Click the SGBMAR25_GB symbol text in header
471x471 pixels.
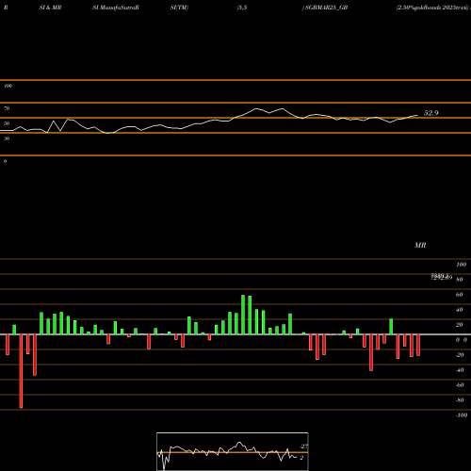326,8
